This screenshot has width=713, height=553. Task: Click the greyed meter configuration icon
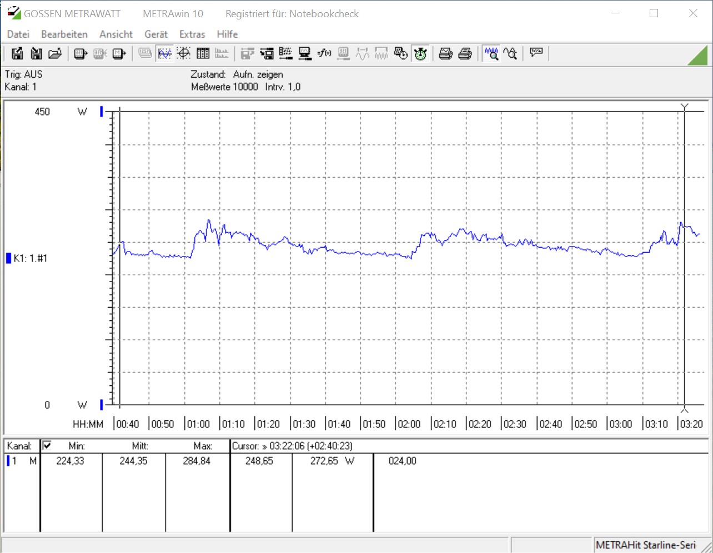[x=343, y=53]
